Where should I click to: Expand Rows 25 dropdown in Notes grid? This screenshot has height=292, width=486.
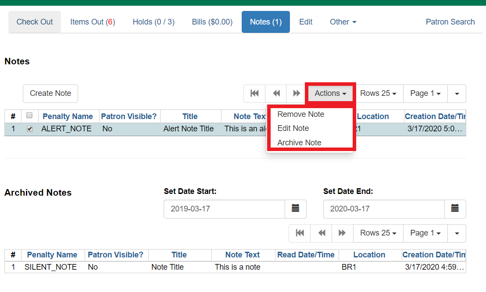pos(378,93)
